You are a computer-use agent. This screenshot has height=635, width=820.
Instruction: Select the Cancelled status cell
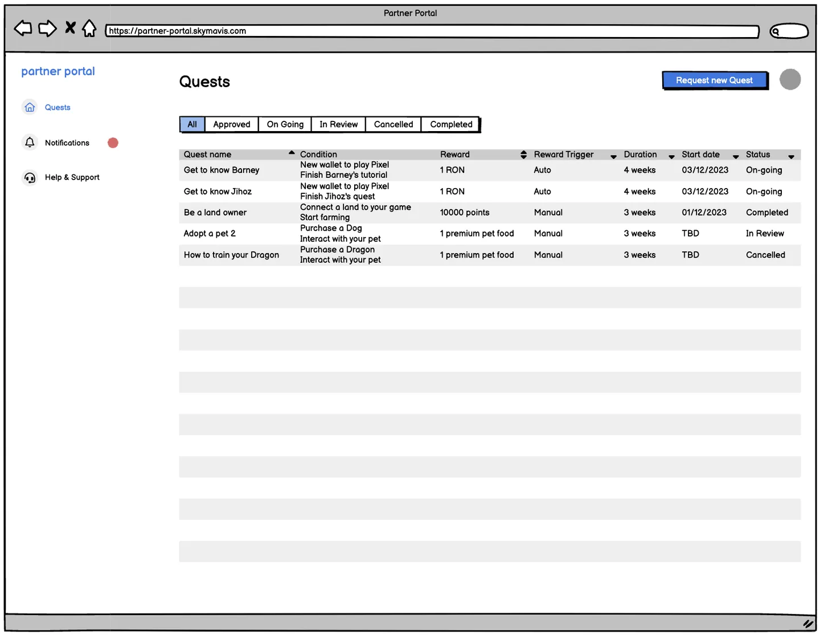tap(765, 255)
